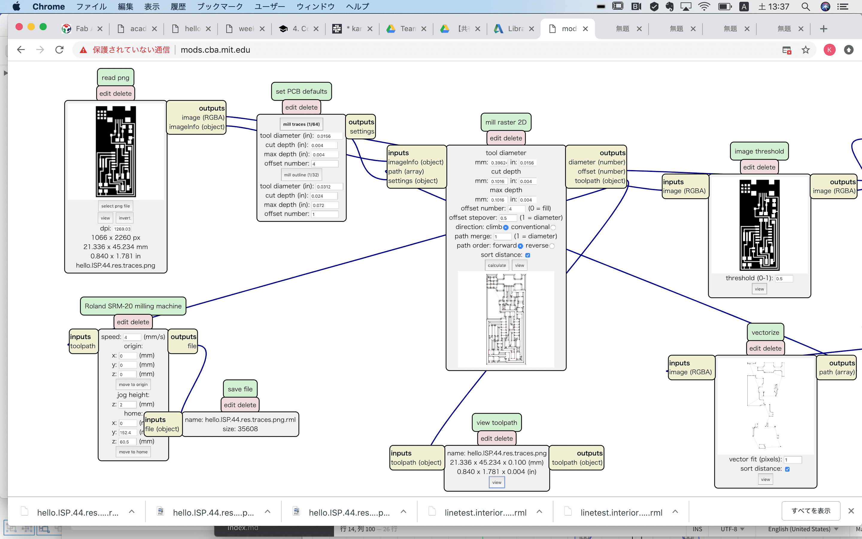This screenshot has height=539, width=862.
Task: Toggle sort distance checkbox in mill raster
Action: coord(528,255)
